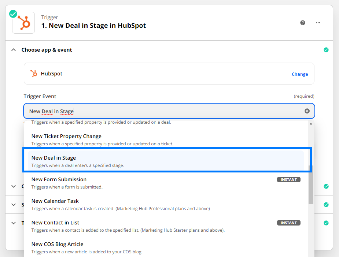The height and width of the screenshot is (257, 339).
Task: Click INSTANT badge on New Form Submission
Action: pyautogui.click(x=289, y=180)
